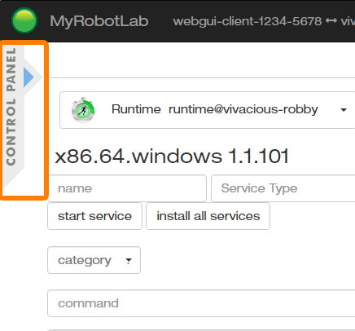
Task: Click the small caret in category button
Action: point(129,261)
